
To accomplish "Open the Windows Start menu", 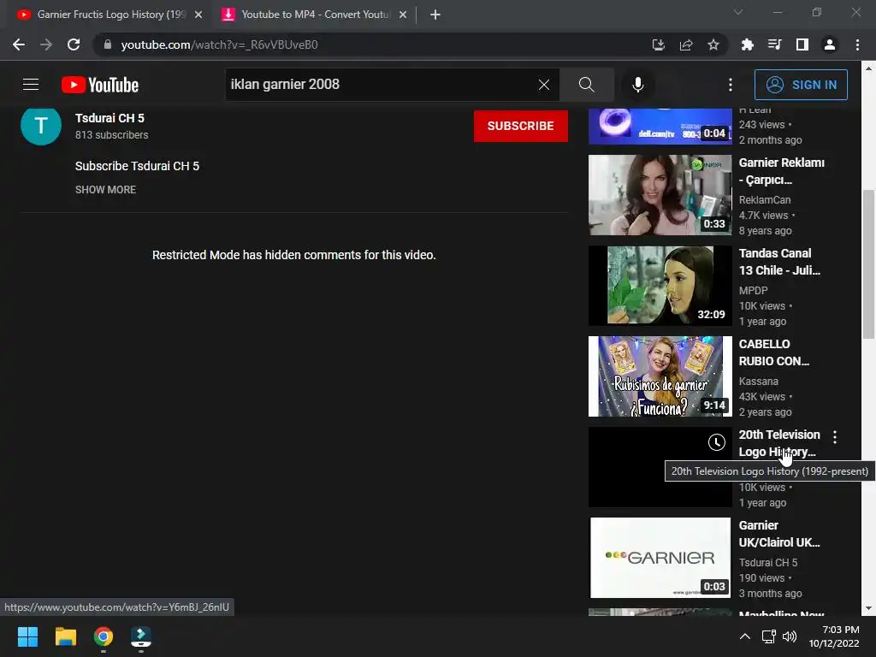I will pyautogui.click(x=27, y=636).
